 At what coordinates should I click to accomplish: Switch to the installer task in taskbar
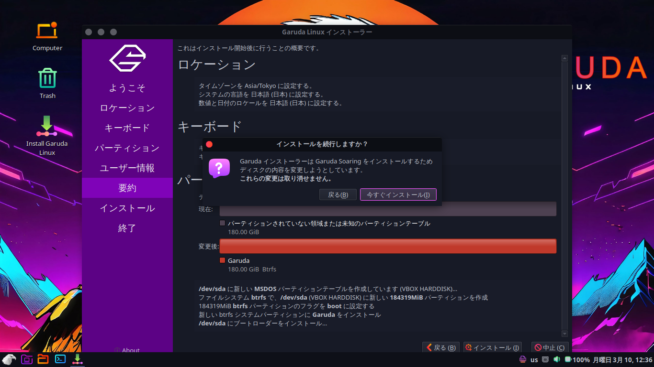tap(77, 359)
